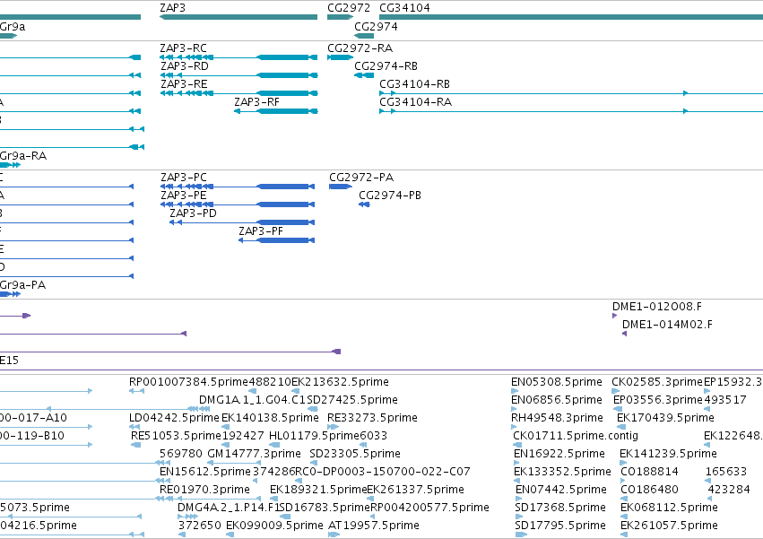
Task: Click DME1-014M02.F feature label
Action: point(667,325)
